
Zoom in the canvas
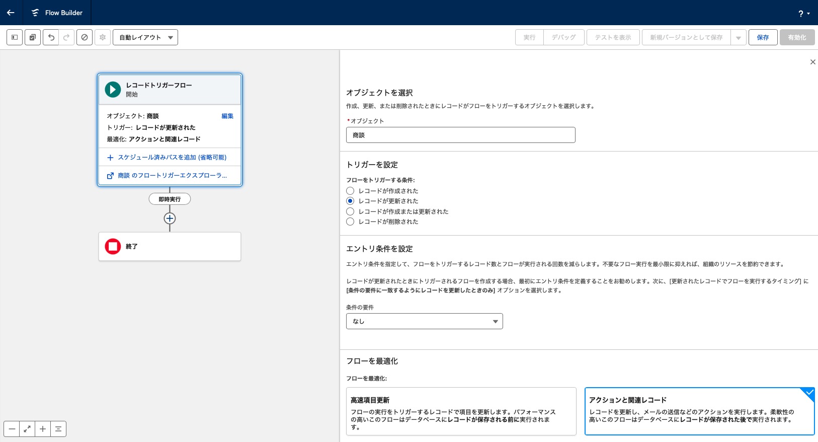pos(43,429)
